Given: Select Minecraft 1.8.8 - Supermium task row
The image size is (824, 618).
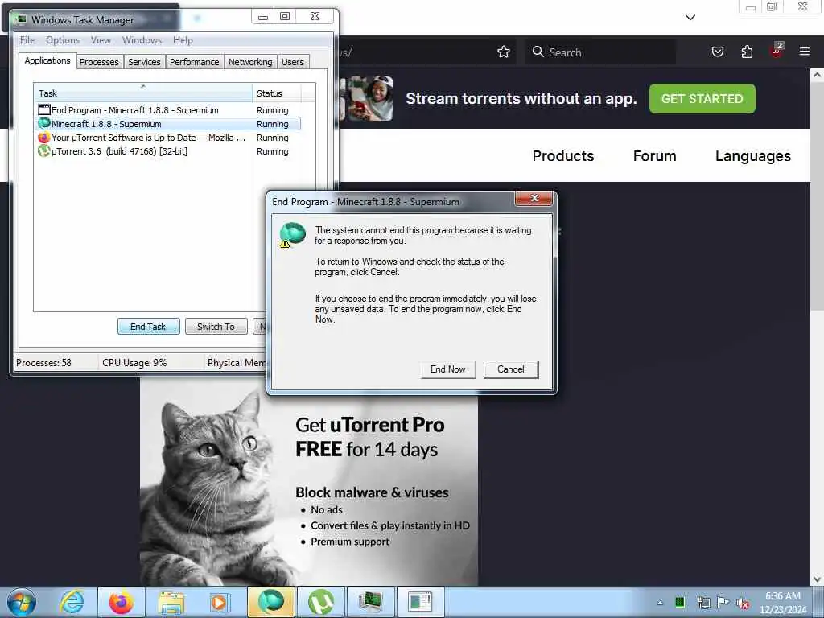Looking at the screenshot, I should (x=168, y=124).
